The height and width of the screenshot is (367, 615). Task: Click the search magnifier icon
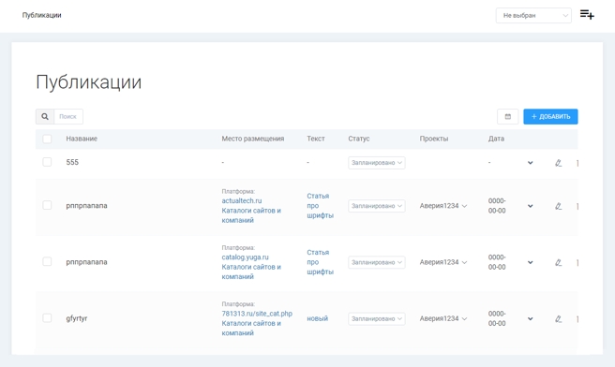[45, 117]
